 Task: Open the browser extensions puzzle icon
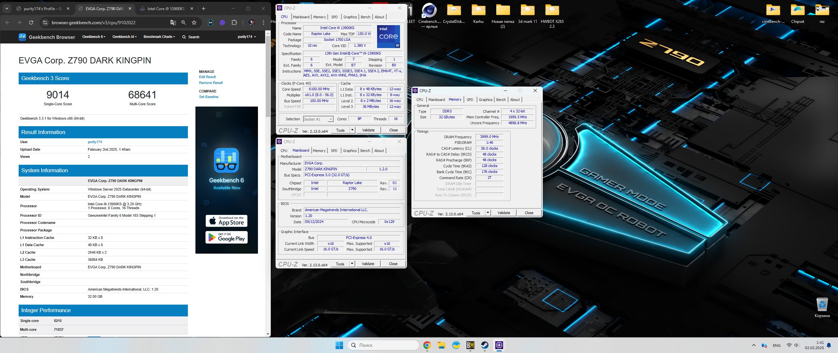[x=234, y=23]
